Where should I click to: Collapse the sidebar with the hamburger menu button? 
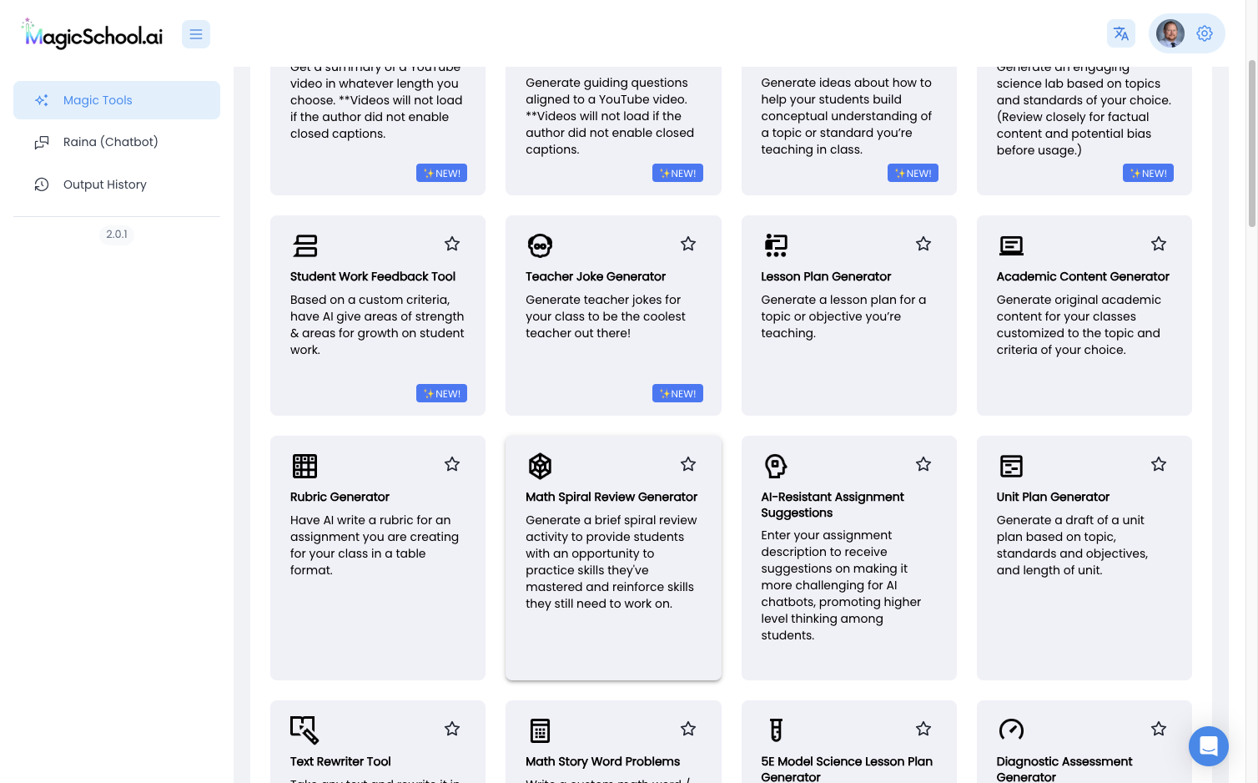(x=196, y=34)
